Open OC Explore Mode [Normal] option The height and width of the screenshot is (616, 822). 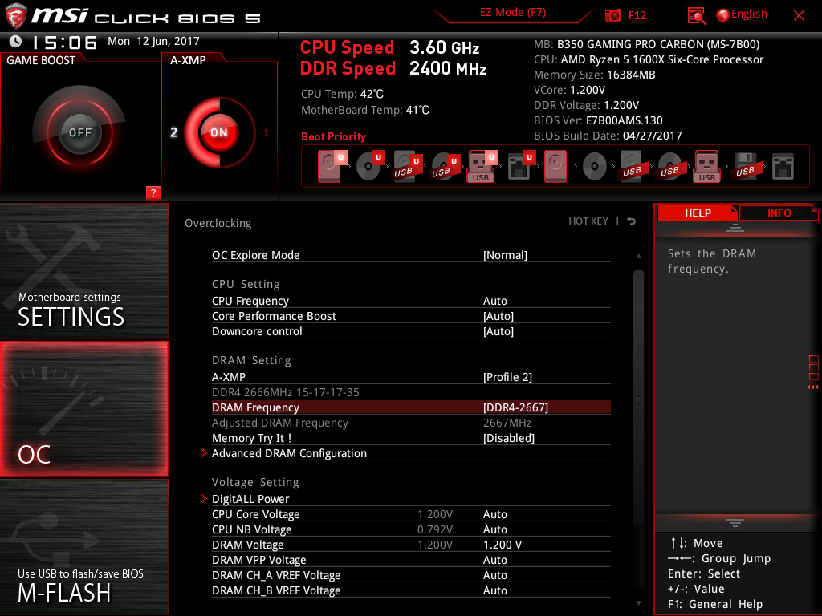pos(411,255)
